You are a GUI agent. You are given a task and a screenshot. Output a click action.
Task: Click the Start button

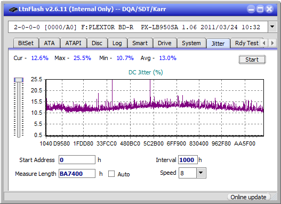252,59
